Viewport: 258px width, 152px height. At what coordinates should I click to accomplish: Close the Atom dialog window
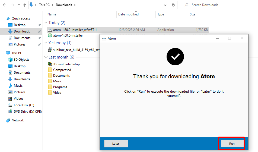(242, 38)
